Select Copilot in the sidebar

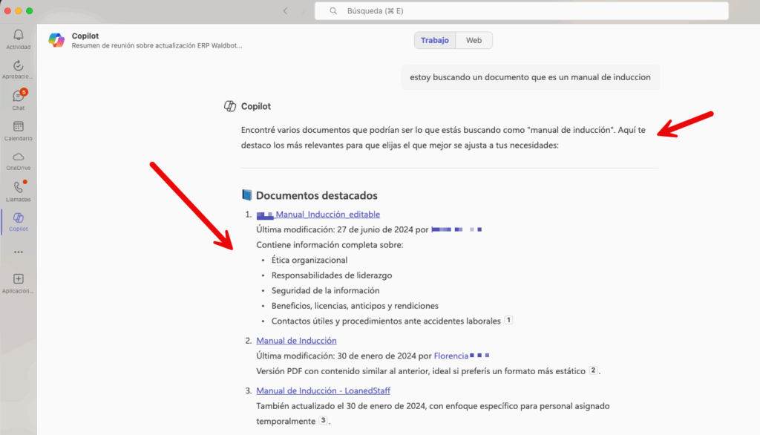pyautogui.click(x=19, y=220)
